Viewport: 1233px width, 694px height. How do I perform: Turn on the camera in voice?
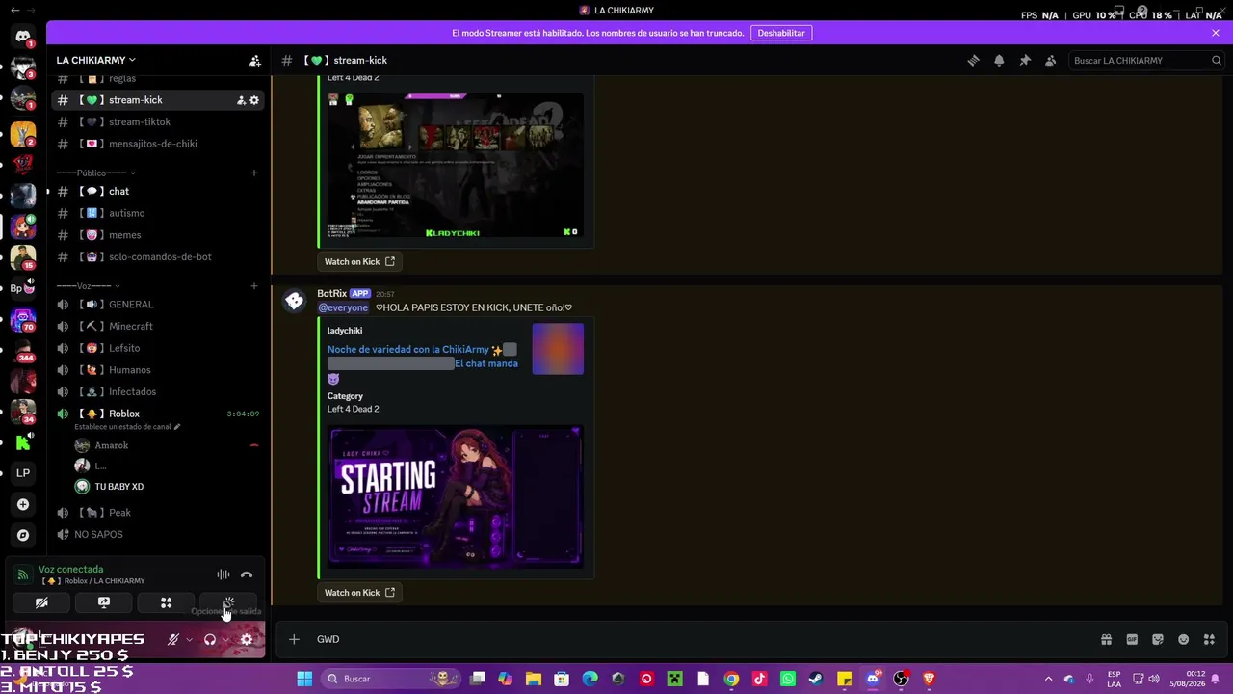[x=41, y=602]
